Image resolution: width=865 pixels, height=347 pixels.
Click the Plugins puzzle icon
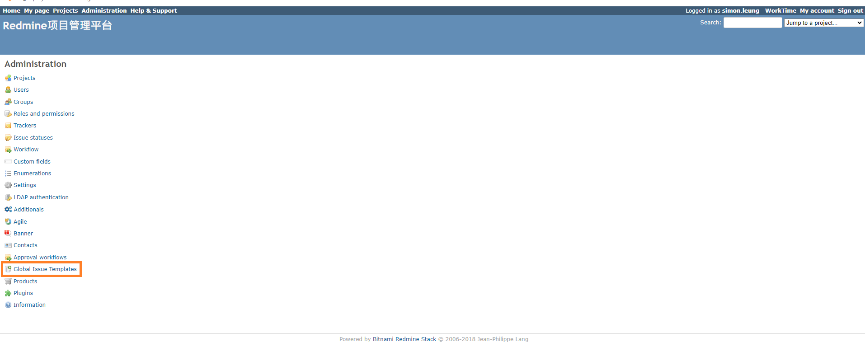pyautogui.click(x=8, y=293)
